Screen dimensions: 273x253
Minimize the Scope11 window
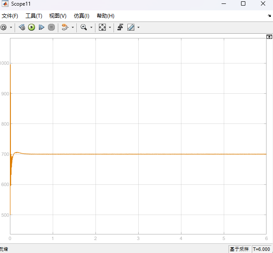click(x=224, y=3)
